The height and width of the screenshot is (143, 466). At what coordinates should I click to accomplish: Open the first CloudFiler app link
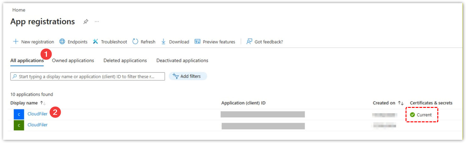(37, 114)
